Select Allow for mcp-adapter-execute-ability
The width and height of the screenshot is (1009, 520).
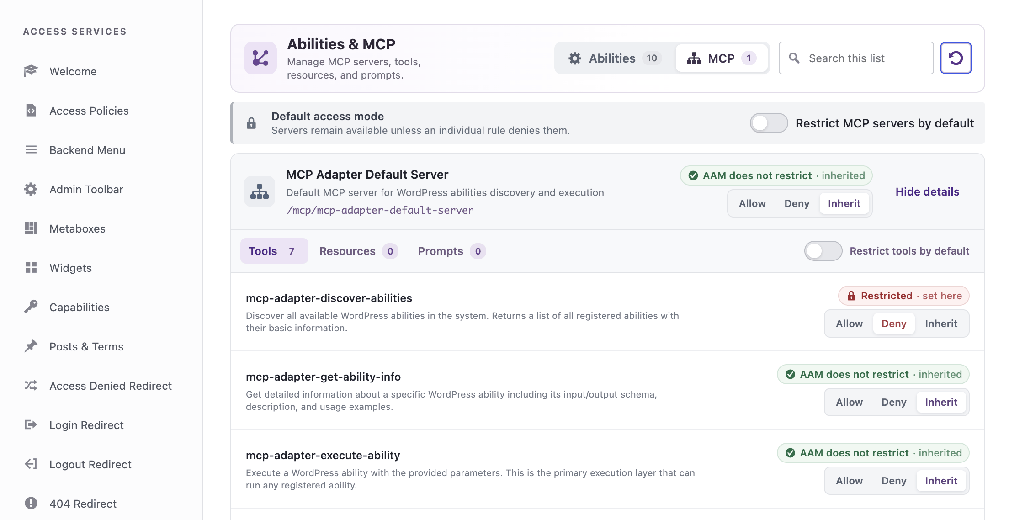click(x=849, y=481)
